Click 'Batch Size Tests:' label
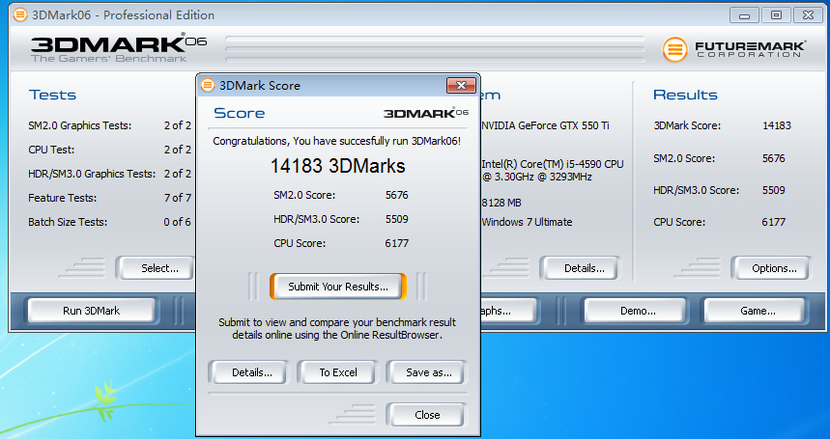Screen dimensions: 830x439 [68, 222]
